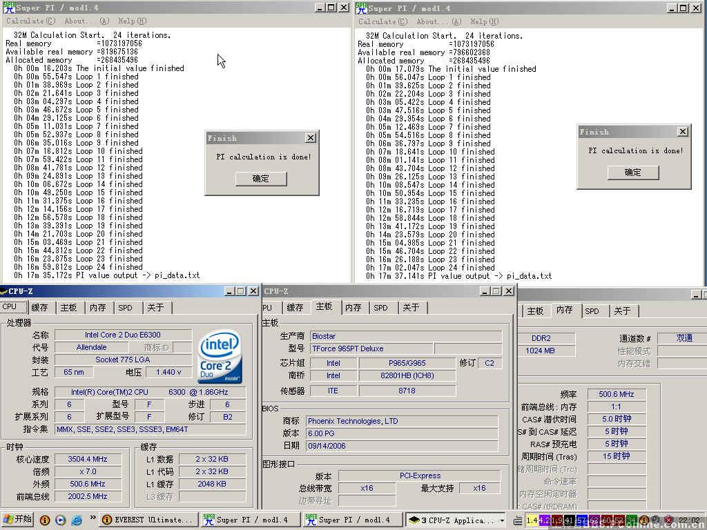The height and width of the screenshot is (530, 707).
Task: Switch to SPD tab in left CPU-Z window
Action: pyautogui.click(x=126, y=308)
